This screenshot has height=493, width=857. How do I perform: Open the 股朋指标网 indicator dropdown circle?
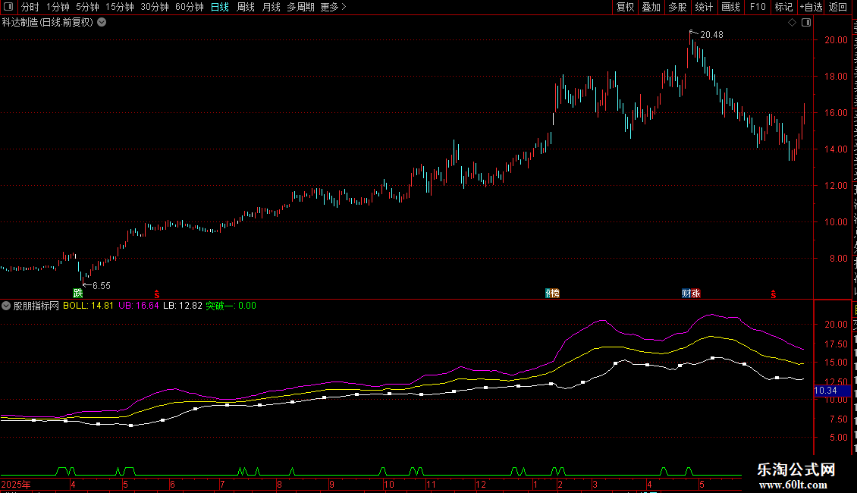point(6,306)
